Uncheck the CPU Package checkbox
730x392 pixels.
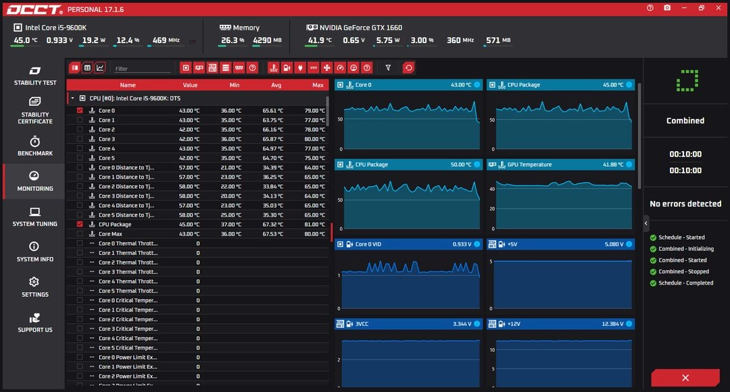[x=80, y=224]
